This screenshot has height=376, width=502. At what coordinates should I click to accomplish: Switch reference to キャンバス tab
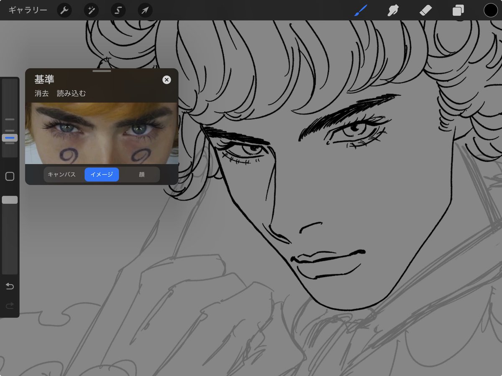tap(61, 175)
